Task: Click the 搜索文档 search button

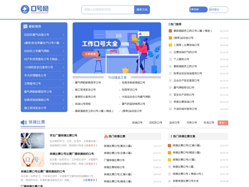Action: click(142, 10)
